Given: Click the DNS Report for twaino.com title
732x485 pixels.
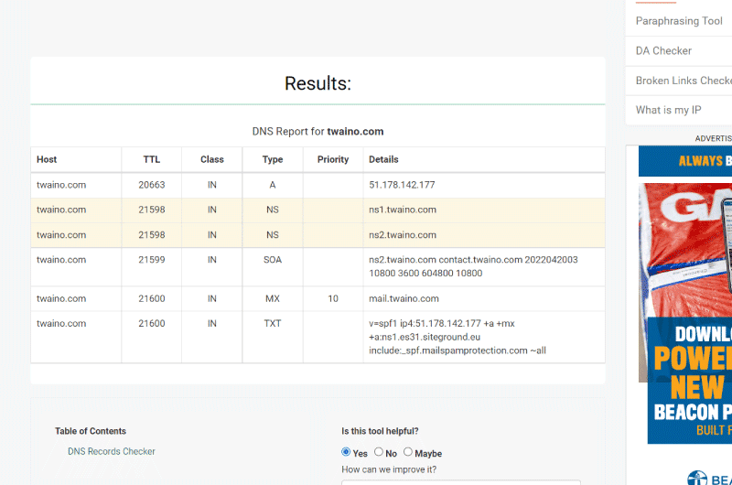Looking at the screenshot, I should (318, 132).
